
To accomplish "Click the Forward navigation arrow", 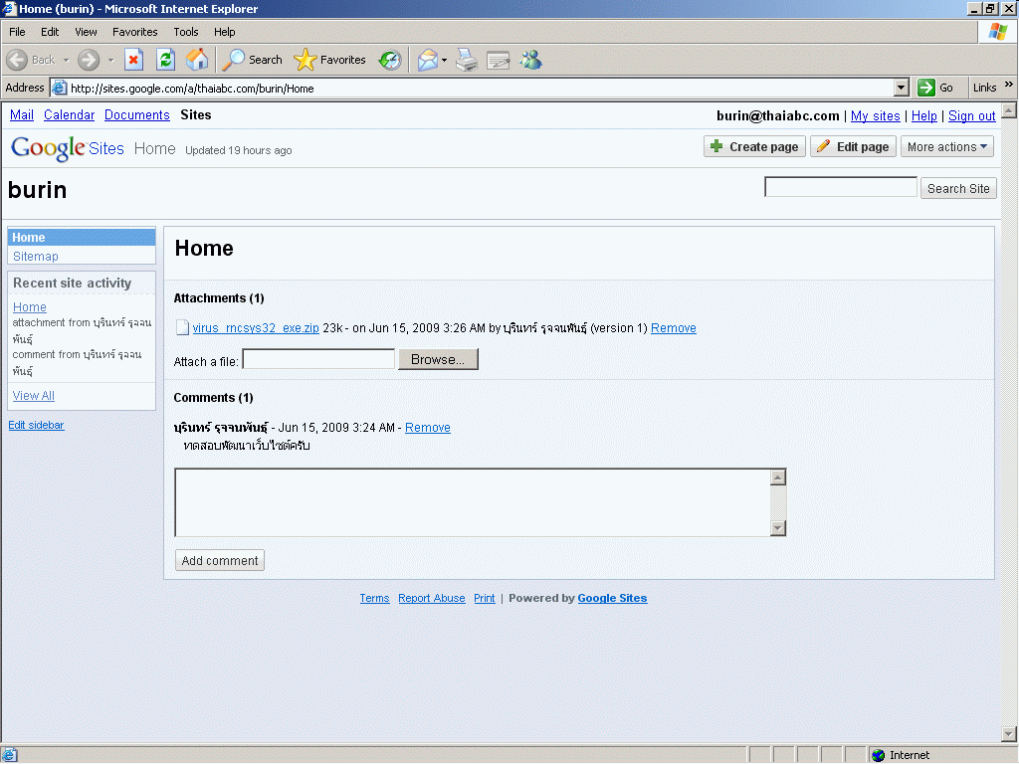I will (x=89, y=60).
